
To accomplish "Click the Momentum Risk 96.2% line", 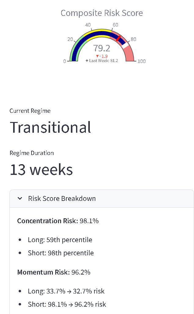I will click(x=54, y=272).
